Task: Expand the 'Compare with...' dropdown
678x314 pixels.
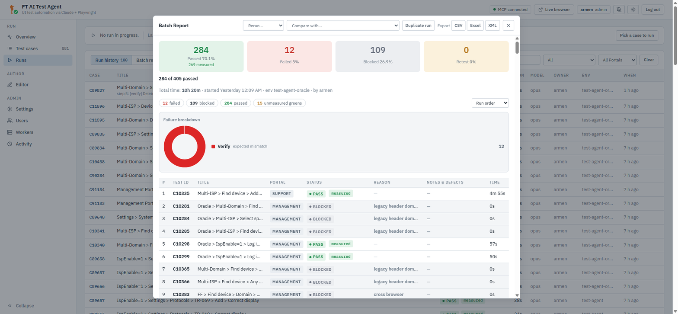Action: tap(343, 26)
